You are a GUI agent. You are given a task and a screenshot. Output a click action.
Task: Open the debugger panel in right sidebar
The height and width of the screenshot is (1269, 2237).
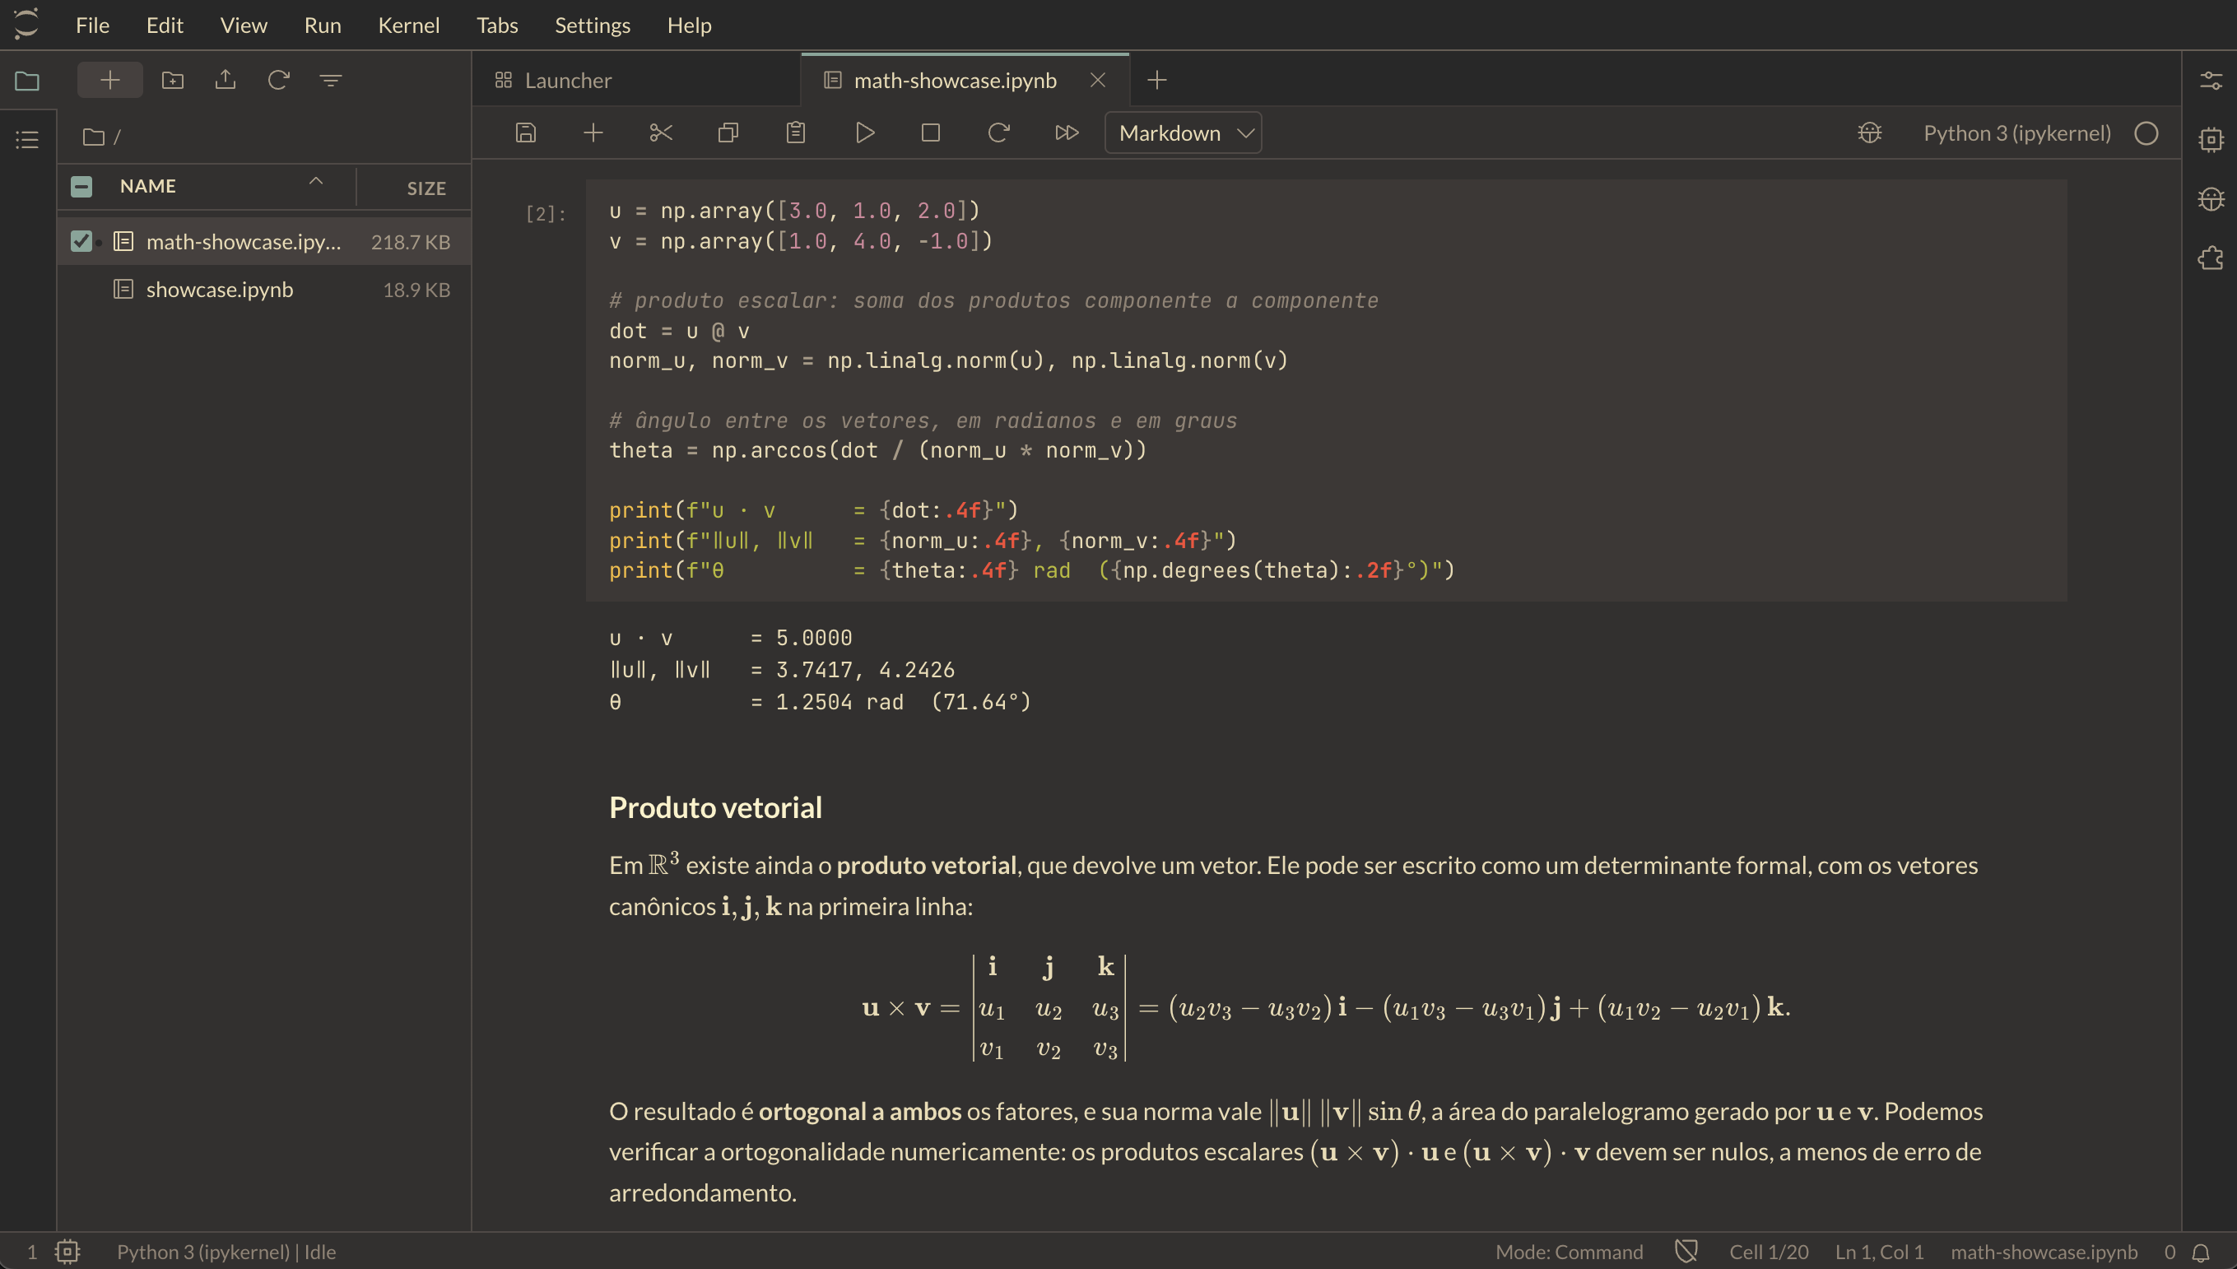click(2210, 198)
